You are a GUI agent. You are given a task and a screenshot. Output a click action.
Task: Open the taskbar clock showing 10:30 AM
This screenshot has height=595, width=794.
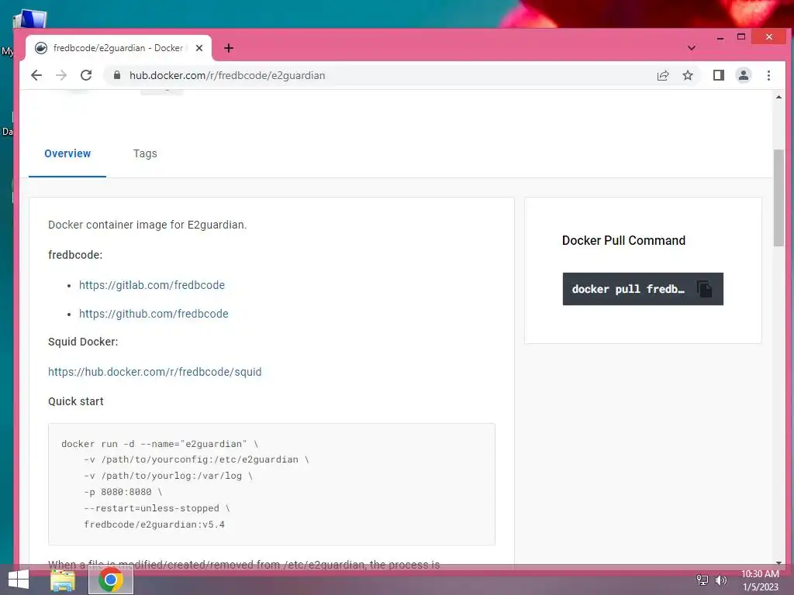(x=760, y=580)
